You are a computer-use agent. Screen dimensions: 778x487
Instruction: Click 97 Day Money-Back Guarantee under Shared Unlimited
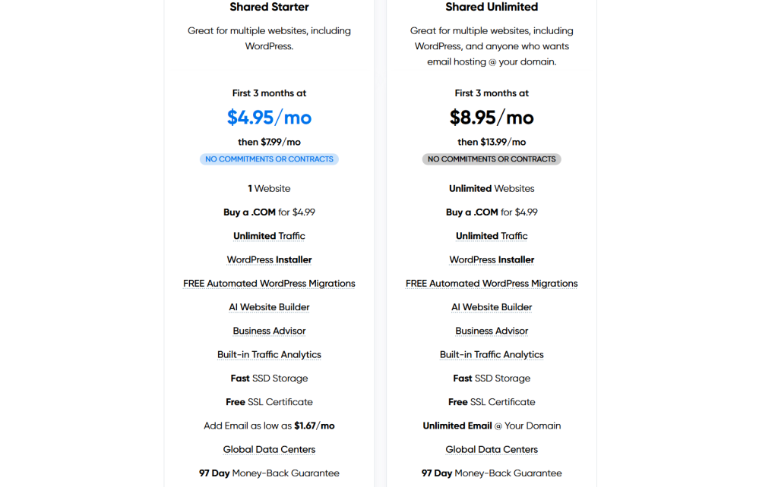tap(492, 473)
